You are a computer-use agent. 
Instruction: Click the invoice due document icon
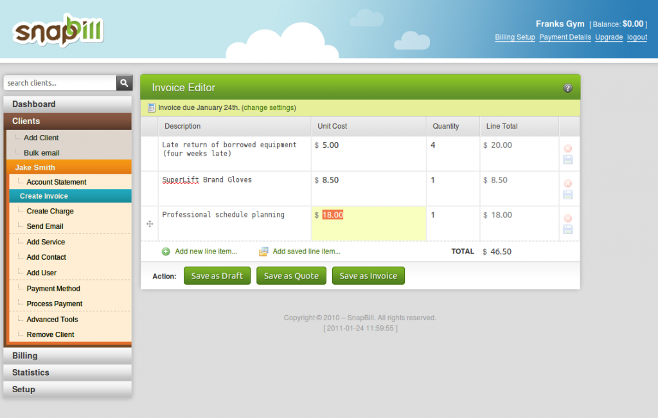[151, 108]
